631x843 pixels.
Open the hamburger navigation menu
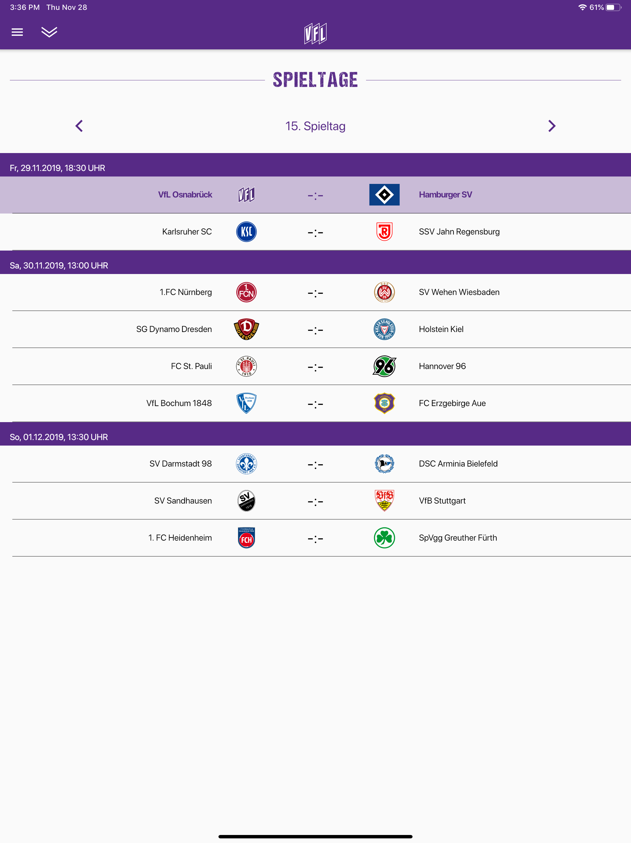click(17, 32)
